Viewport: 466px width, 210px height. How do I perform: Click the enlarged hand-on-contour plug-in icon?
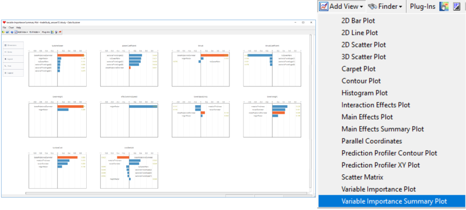point(444,6)
